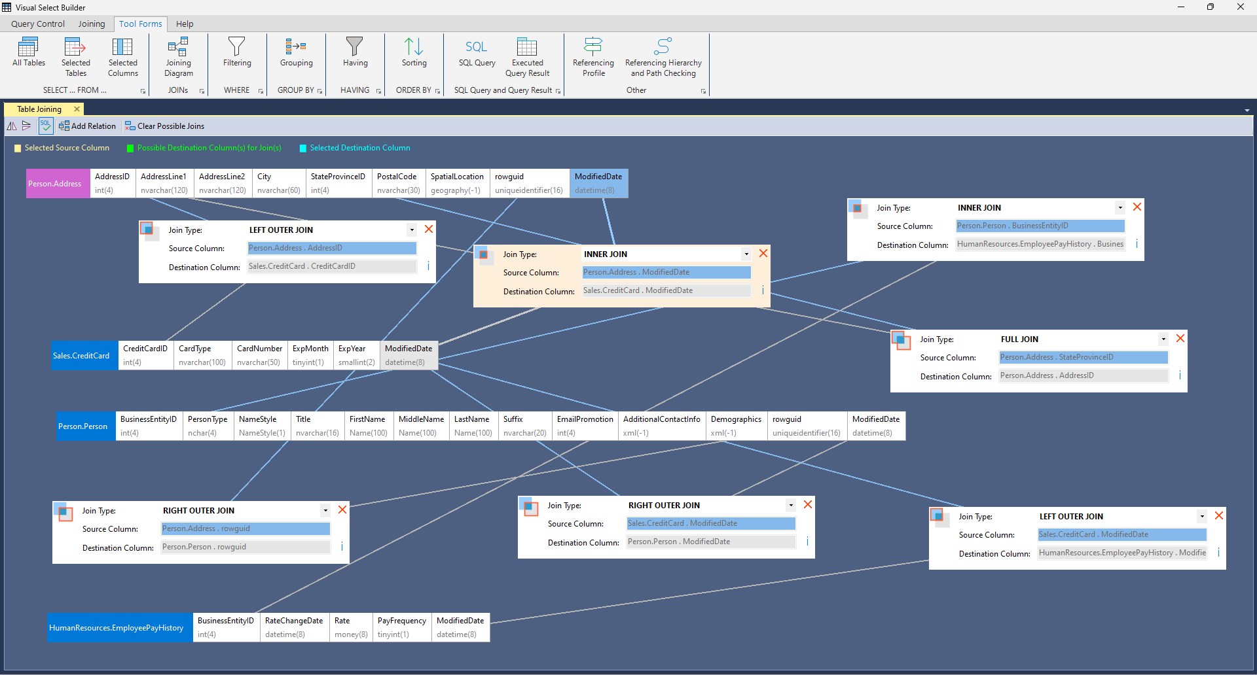
Task: Select the HumanResources.EmployeePayHistory table header
Action: (x=120, y=628)
